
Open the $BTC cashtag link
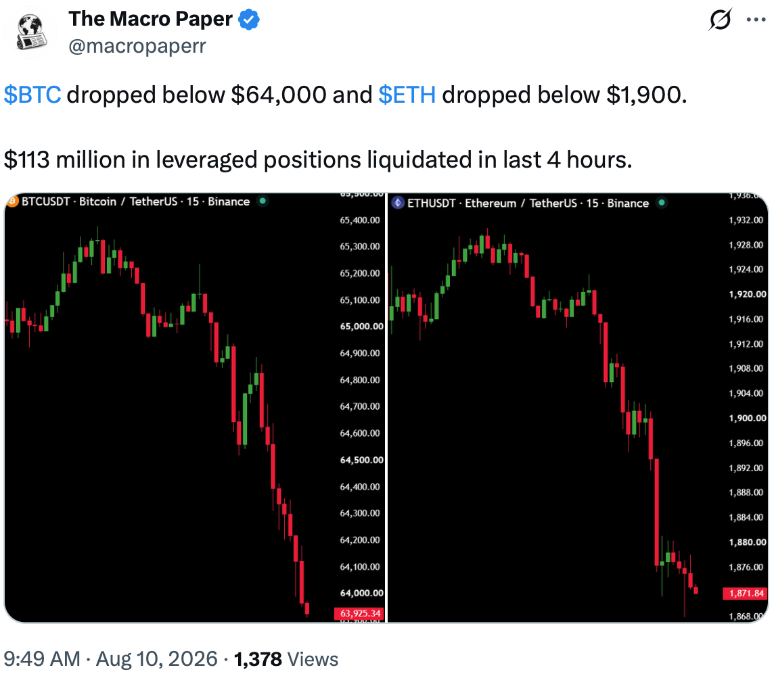coord(32,95)
